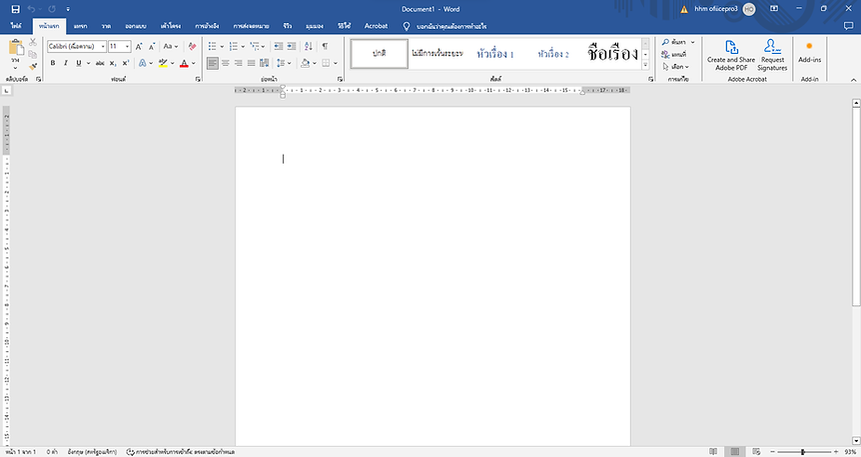This screenshot has height=457, width=861.
Task: Apply Normal style (ปกติ)
Action: (379, 53)
